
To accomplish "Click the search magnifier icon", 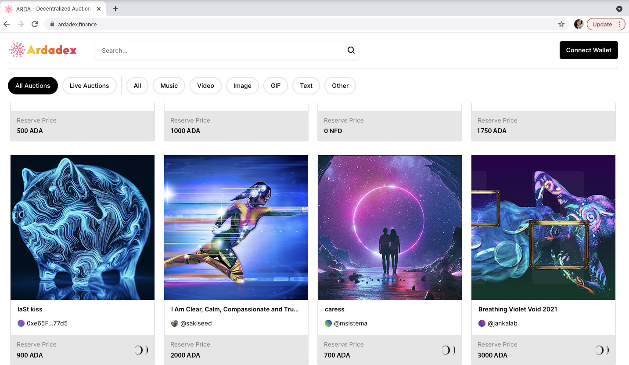I will coord(351,50).
